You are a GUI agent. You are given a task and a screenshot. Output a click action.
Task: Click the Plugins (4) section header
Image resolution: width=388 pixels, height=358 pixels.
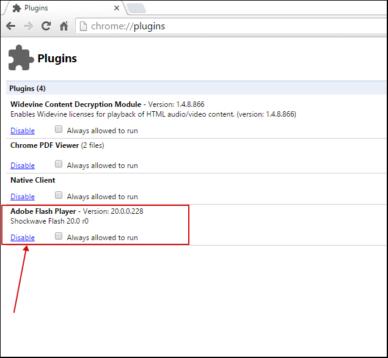click(x=196, y=88)
